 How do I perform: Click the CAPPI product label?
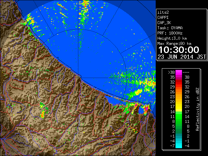(163, 18)
